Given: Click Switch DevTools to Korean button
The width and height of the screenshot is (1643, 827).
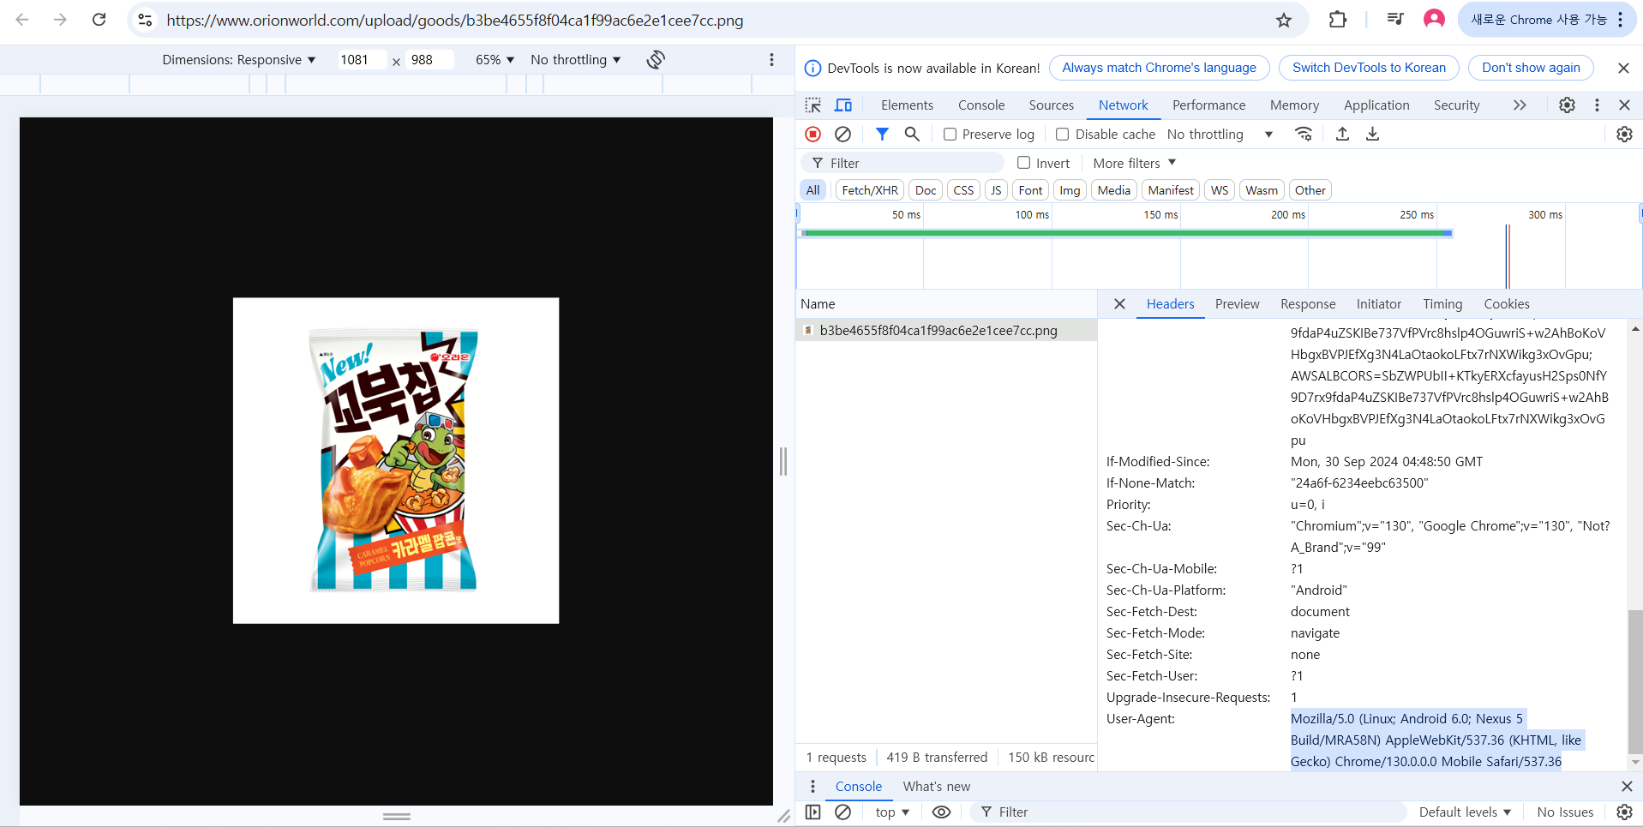Looking at the screenshot, I should (x=1369, y=68).
